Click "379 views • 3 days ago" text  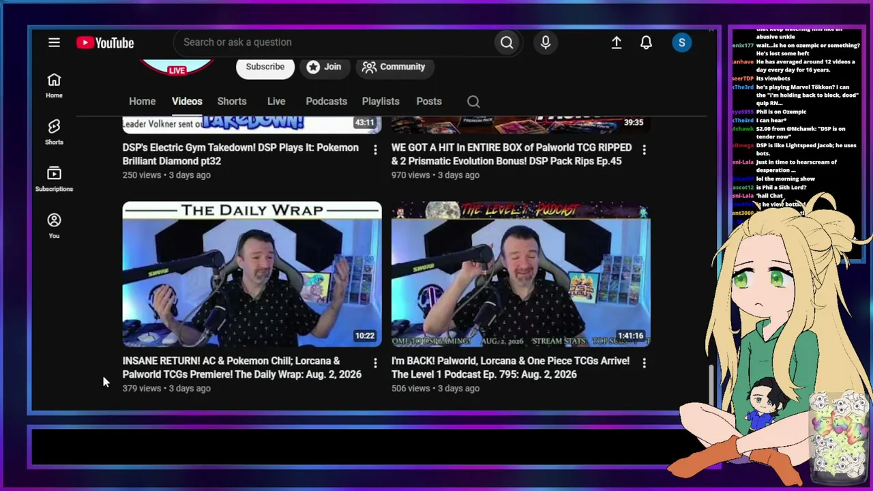coord(166,389)
